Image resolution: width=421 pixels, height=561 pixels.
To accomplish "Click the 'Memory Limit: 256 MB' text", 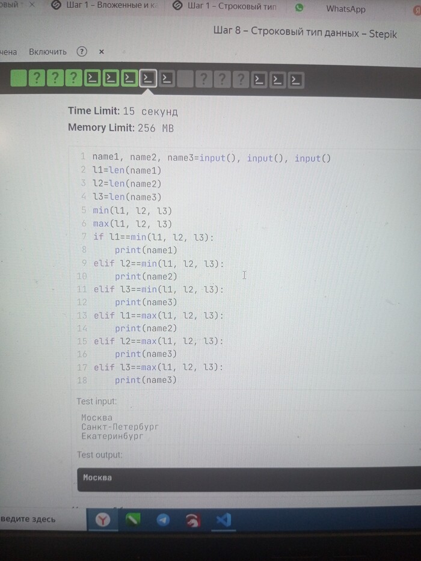I will tap(121, 127).
